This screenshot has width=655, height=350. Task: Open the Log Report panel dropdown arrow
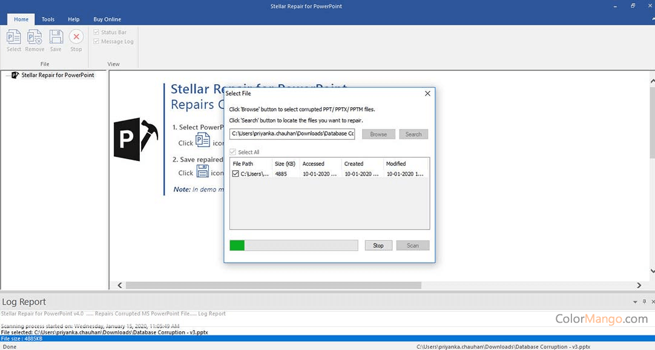(635, 302)
